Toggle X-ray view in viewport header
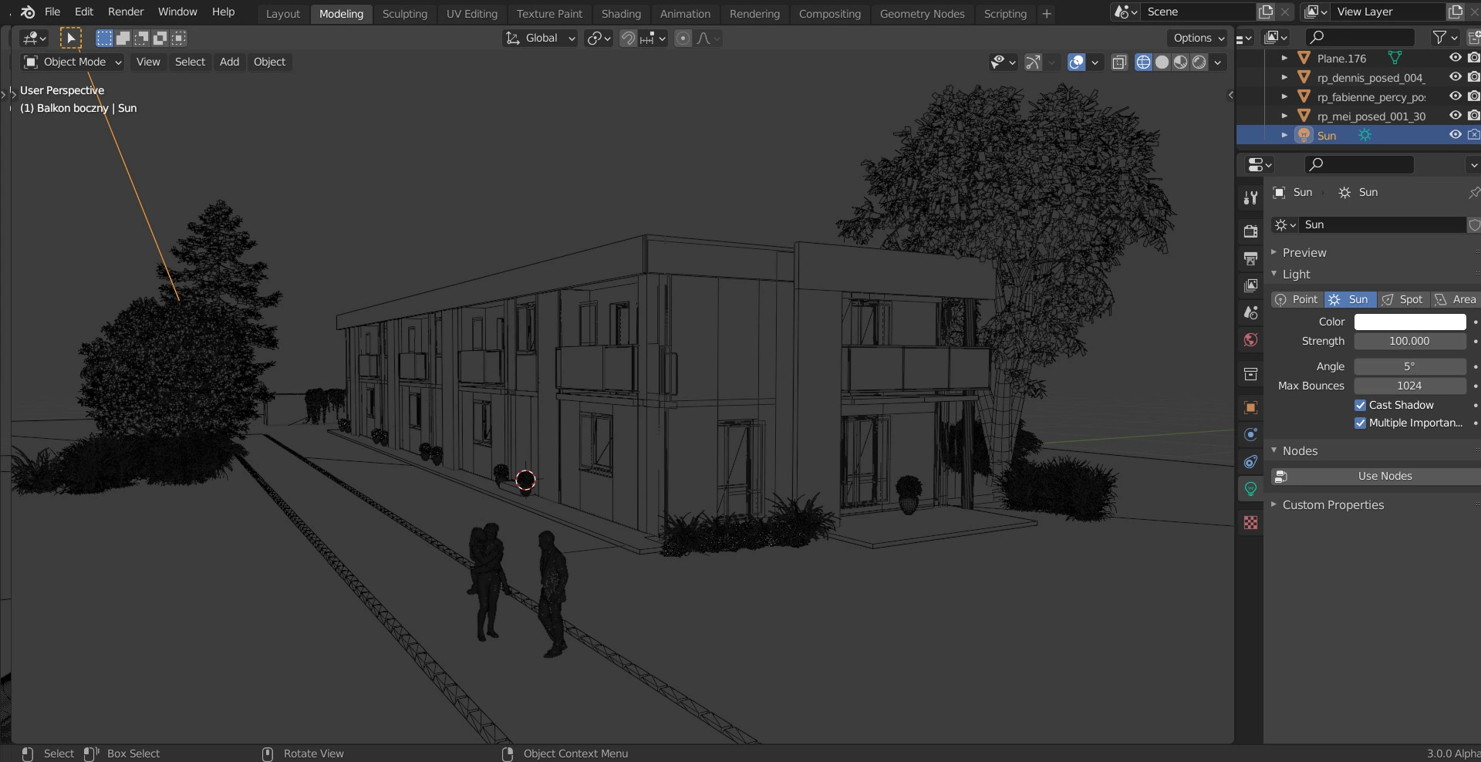1481x762 pixels. (x=1119, y=62)
